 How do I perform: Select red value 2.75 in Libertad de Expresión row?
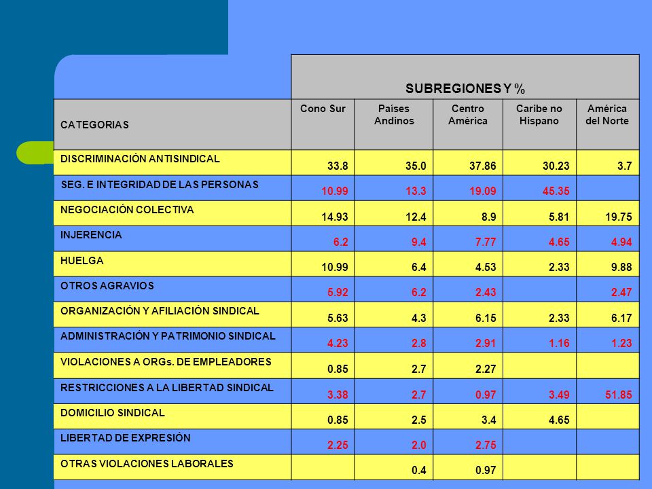[x=486, y=446]
